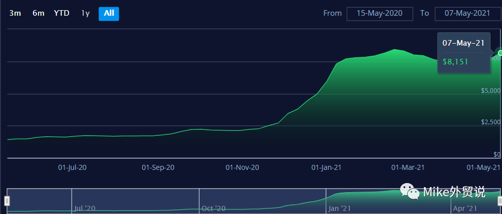Click the $0 y-axis label

click(x=497, y=155)
